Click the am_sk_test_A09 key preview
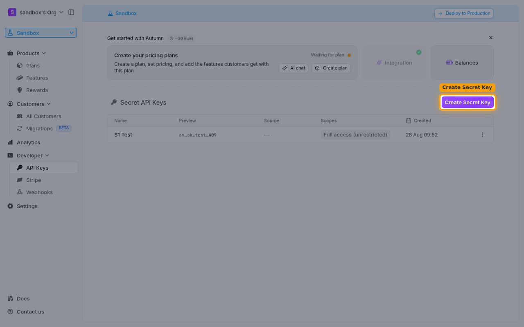This screenshot has height=327, width=524. pos(198,135)
